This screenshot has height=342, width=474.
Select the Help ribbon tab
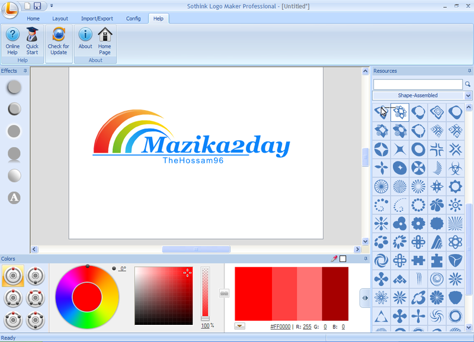click(x=158, y=18)
